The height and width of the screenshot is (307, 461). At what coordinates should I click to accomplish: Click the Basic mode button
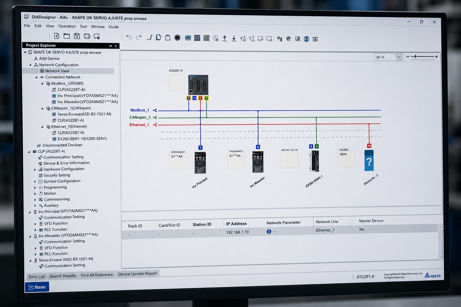click(x=37, y=287)
